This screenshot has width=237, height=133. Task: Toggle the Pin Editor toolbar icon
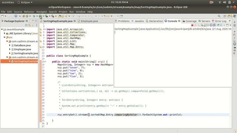121,16
